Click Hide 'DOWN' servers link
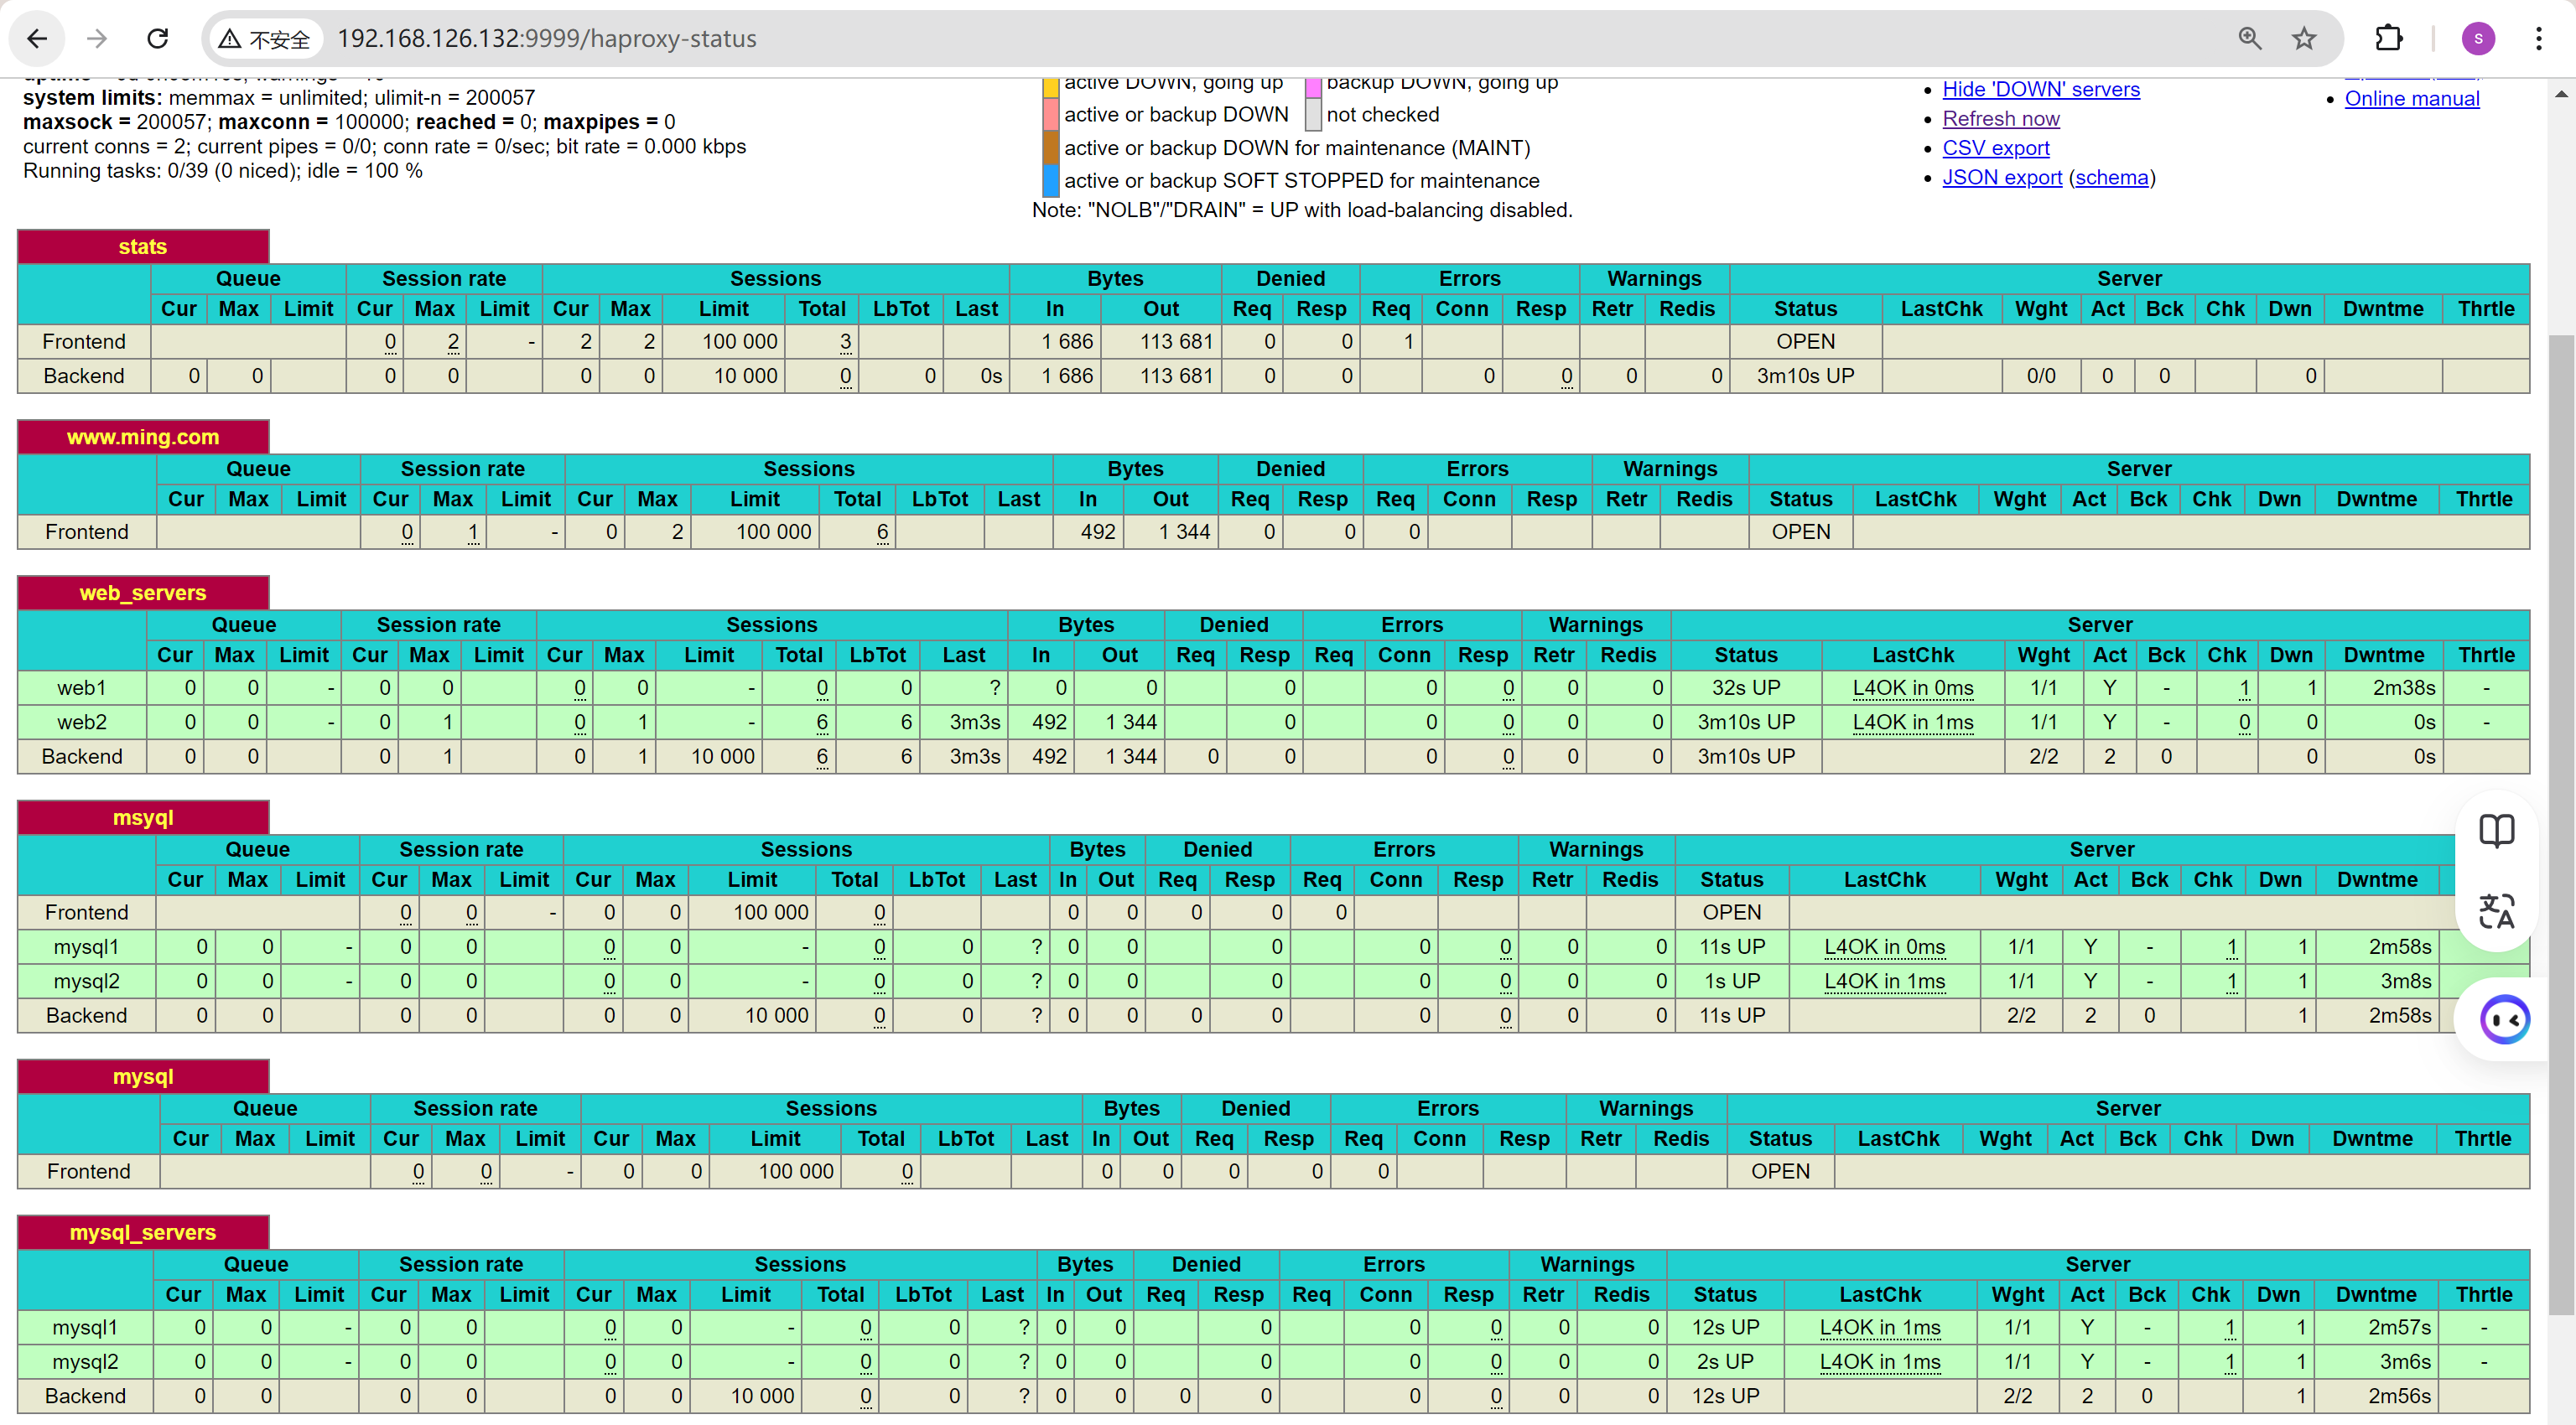This screenshot has height=1425, width=2576. 2040,89
